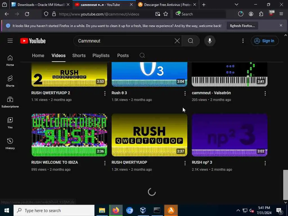Open more options for Rush θ 3
The width and height of the screenshot is (288, 216).
pos(185,93)
